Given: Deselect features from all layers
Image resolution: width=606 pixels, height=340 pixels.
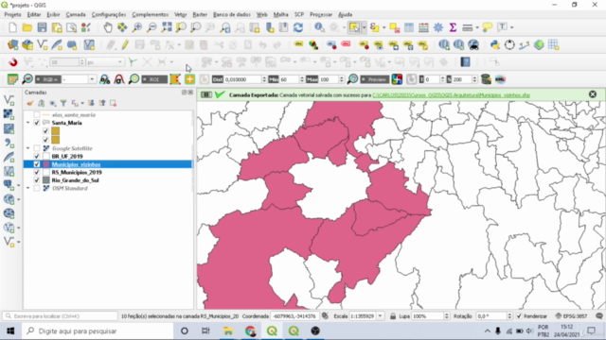Looking at the screenshot, I should click(394, 27).
